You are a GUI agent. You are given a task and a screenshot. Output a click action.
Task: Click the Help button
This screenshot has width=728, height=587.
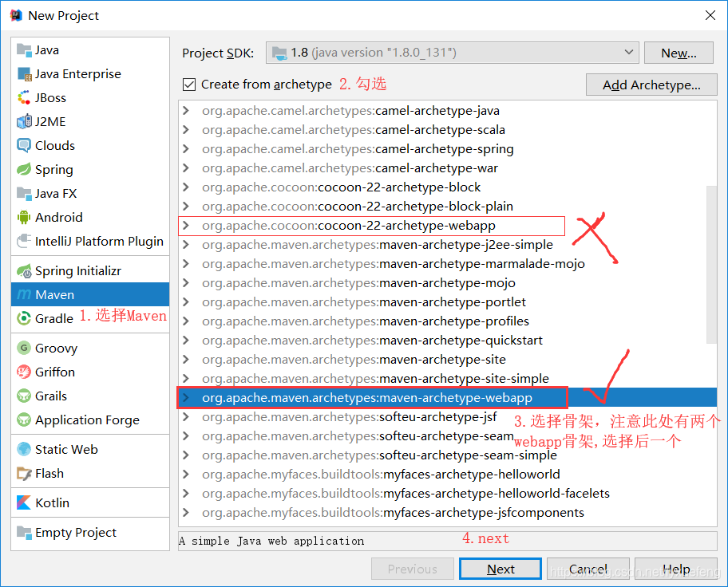coord(676,569)
